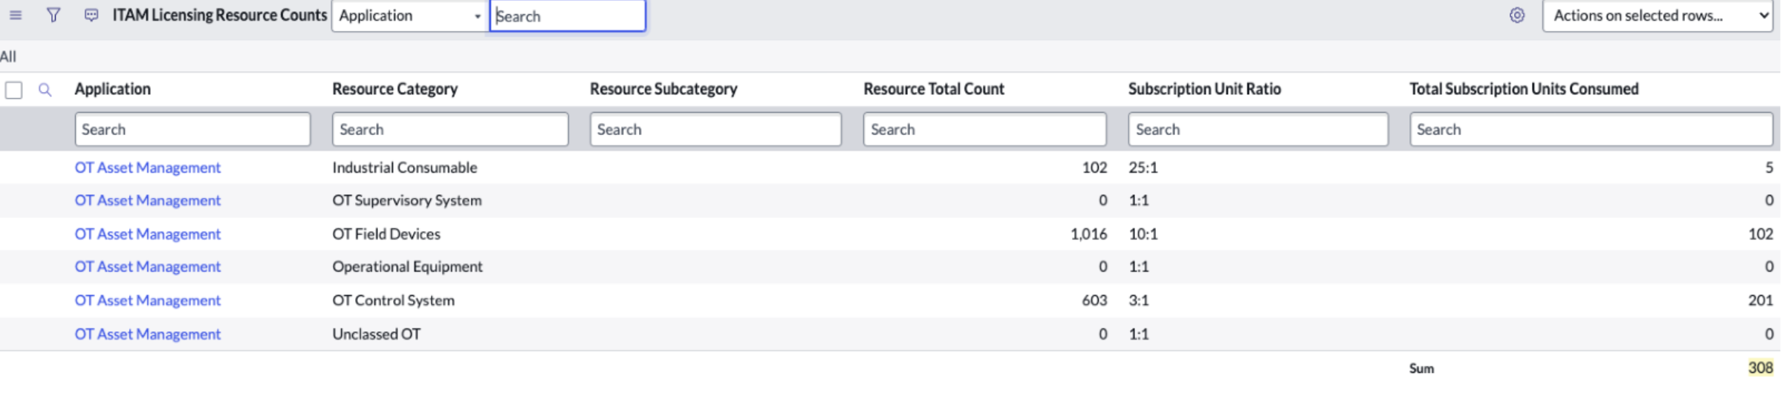The width and height of the screenshot is (1786, 396).
Task: Select the ITAM Licensing Resource Counts title
Action: coord(220,15)
